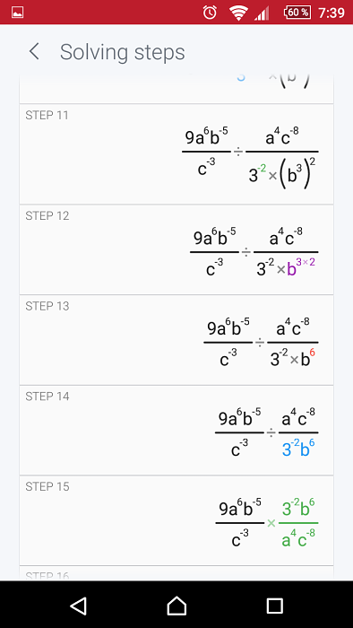Open the STEP 13 card
Viewport: 353px width, 628px height.
pos(176,340)
